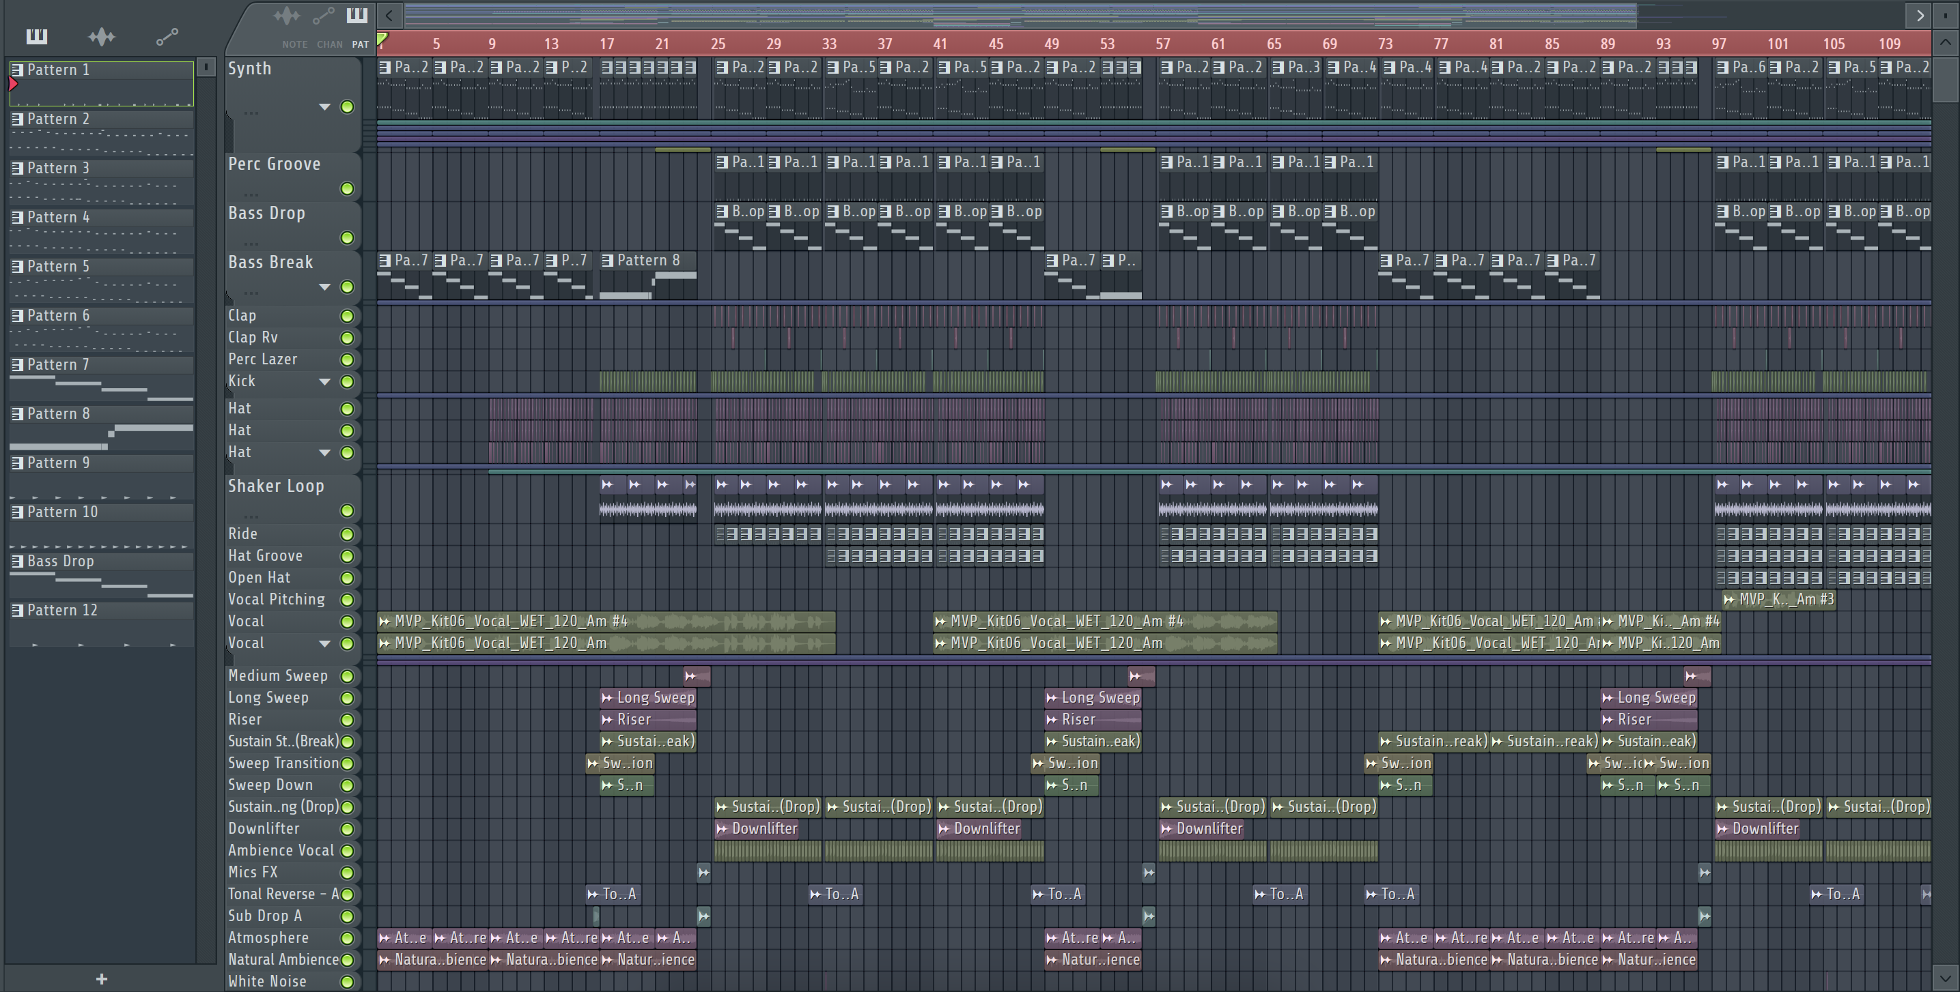Click the playlist overview scrollbar thumb
This screenshot has height=992, width=1960.
(1020, 14)
